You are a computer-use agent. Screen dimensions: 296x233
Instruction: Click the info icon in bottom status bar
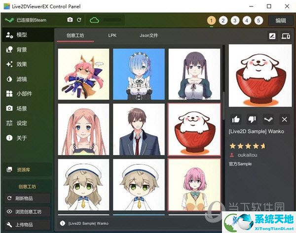pos(62,223)
